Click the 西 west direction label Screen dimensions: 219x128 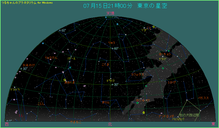click(7, 124)
